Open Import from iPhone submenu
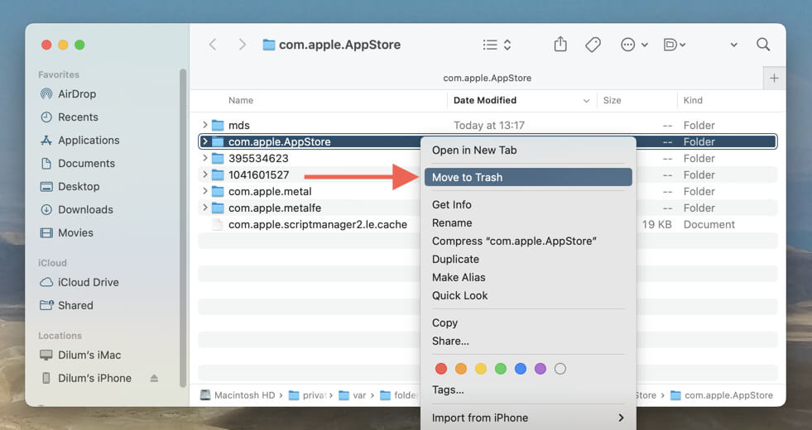This screenshot has width=812, height=430. 528,418
